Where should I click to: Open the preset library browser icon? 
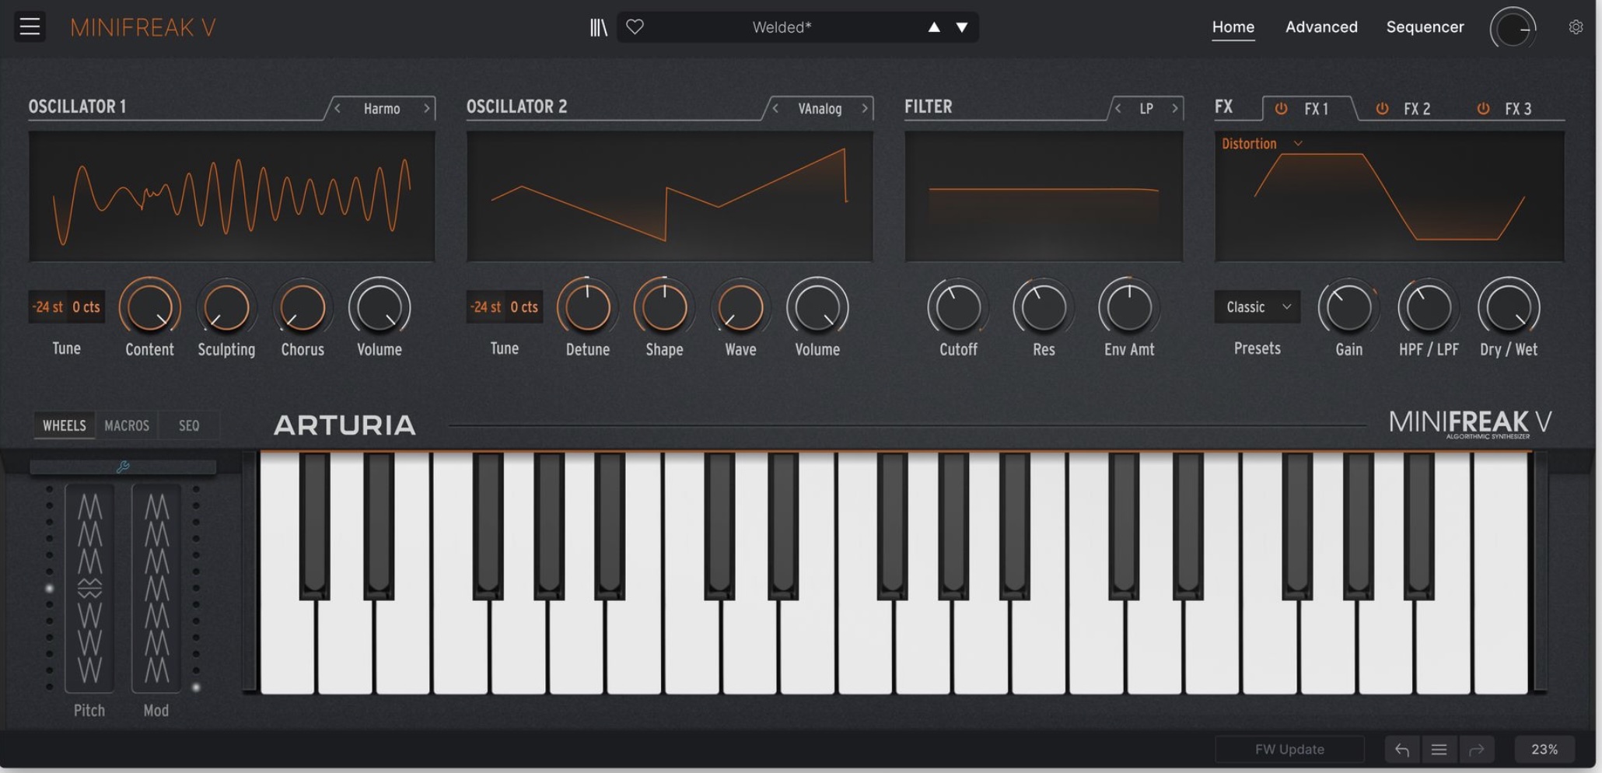click(598, 26)
